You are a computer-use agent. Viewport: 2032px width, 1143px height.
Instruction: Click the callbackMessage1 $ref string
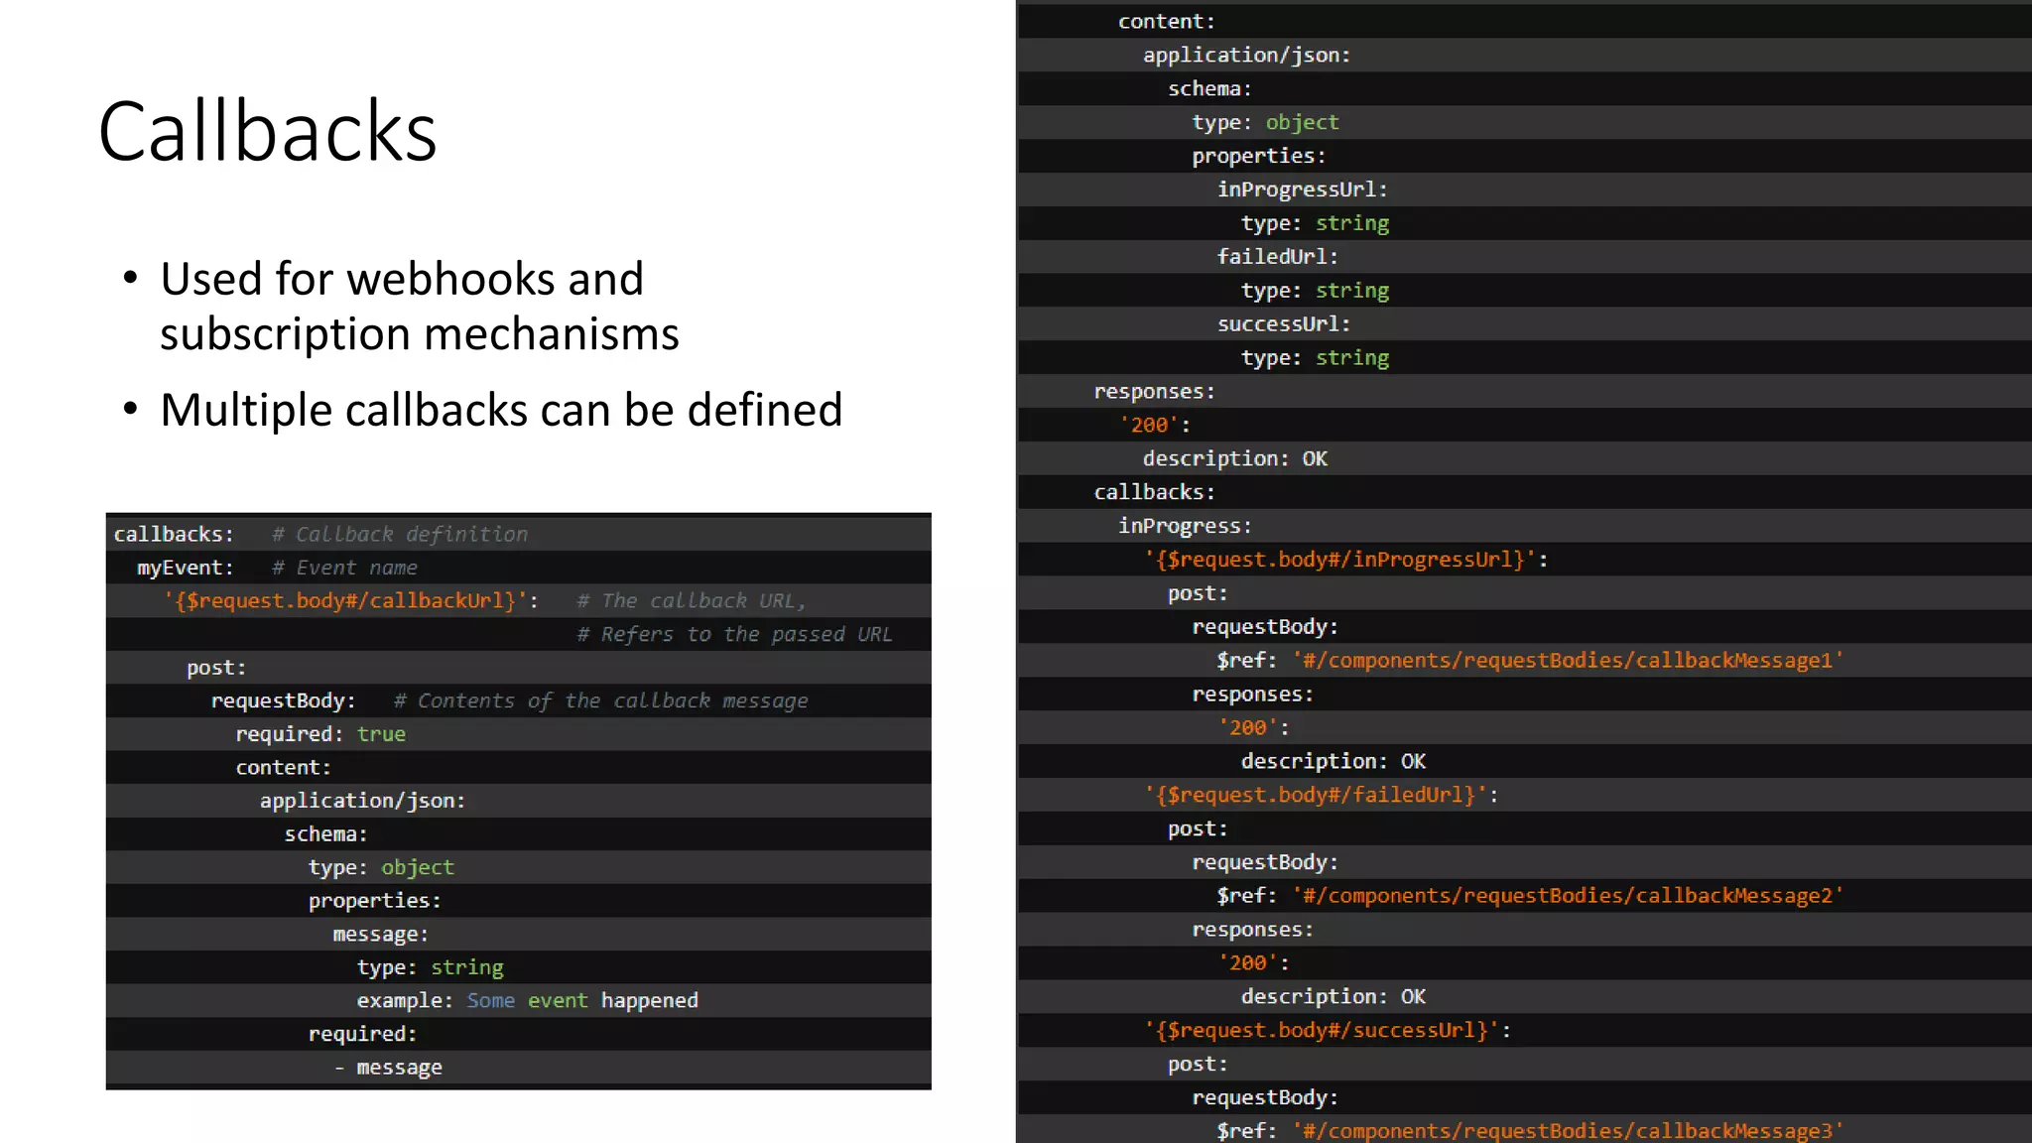point(1567,661)
